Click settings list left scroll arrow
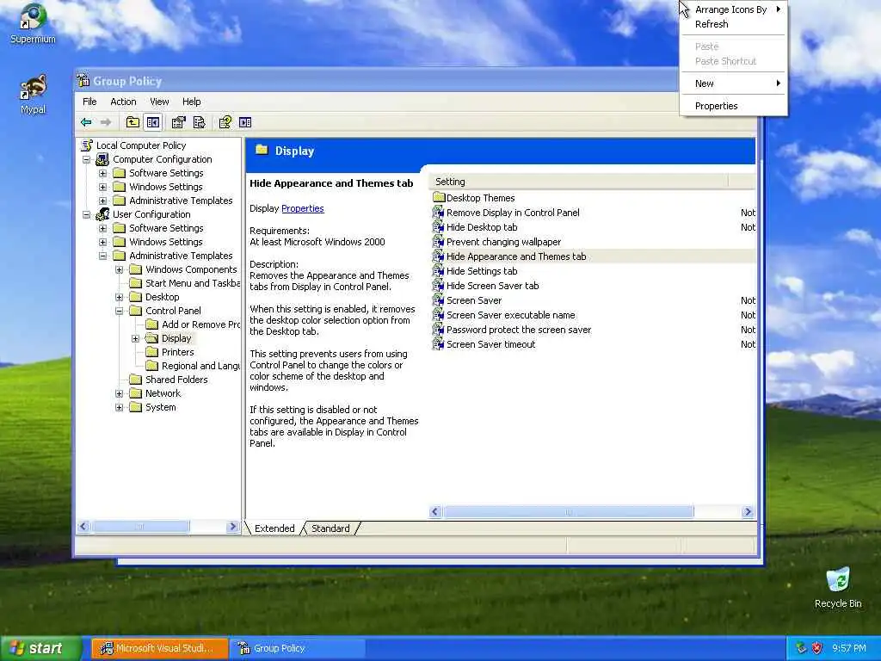The width and height of the screenshot is (881, 661). 434,511
